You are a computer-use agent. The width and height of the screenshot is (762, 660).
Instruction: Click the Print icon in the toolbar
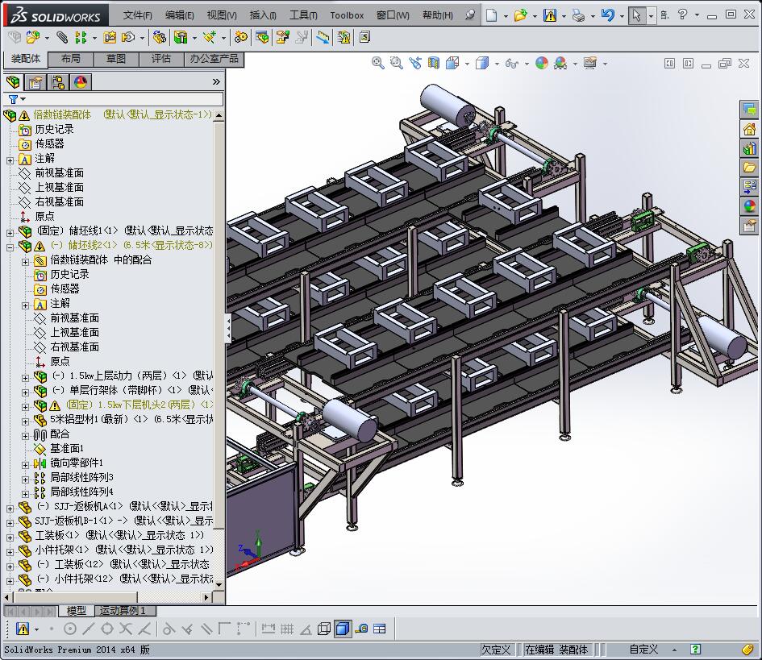(x=578, y=15)
